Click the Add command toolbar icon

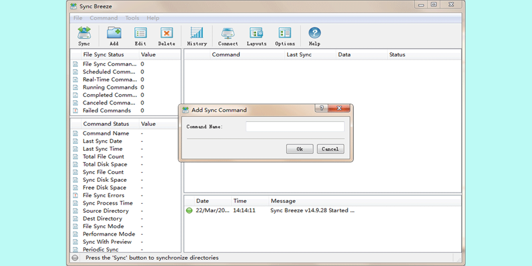(114, 33)
